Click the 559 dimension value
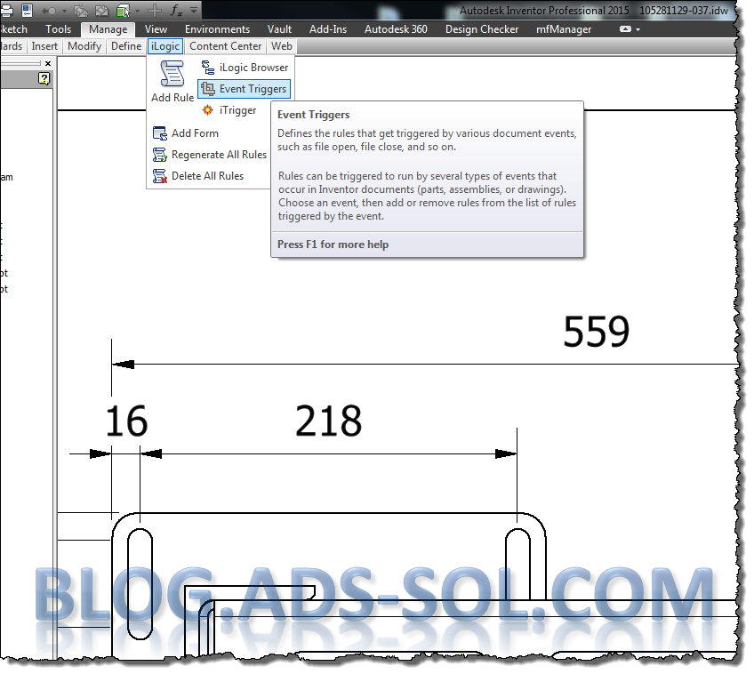 (x=596, y=332)
